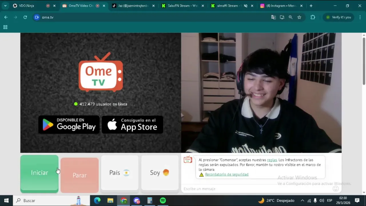Image resolution: width=366 pixels, height=206 pixels.
Task: Open Microsoft Edge from the taskbar
Action: coord(97,201)
